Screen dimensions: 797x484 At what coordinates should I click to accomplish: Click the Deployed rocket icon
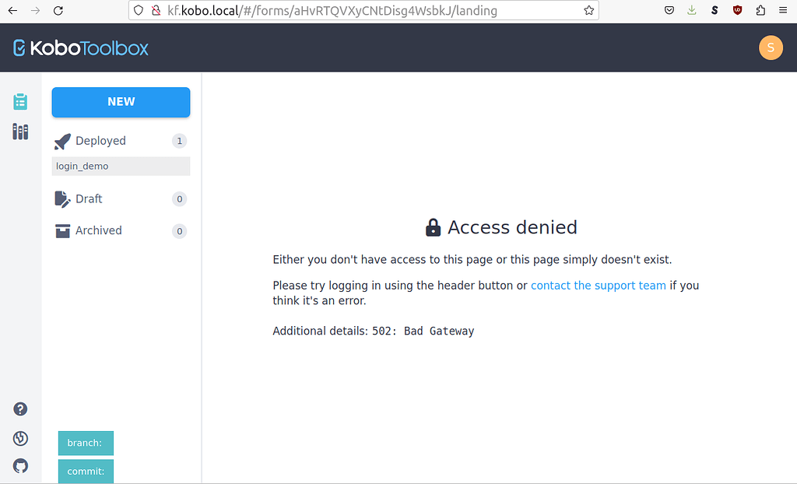point(62,141)
